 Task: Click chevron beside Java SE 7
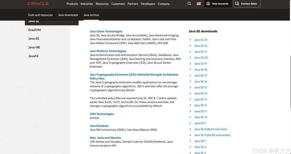tap(190, 141)
